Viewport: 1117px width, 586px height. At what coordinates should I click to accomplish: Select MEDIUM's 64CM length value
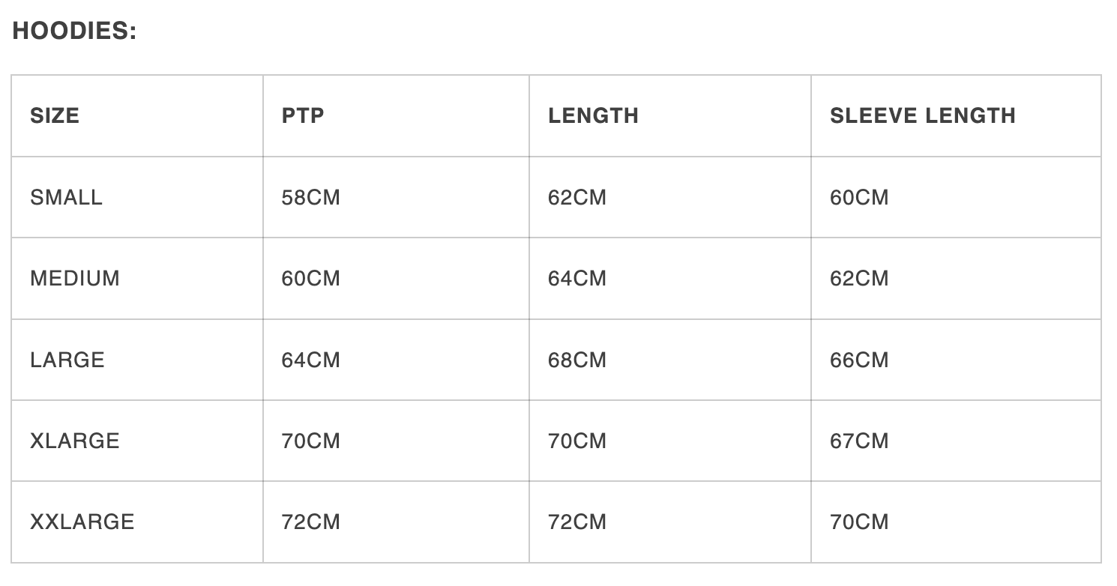577,278
